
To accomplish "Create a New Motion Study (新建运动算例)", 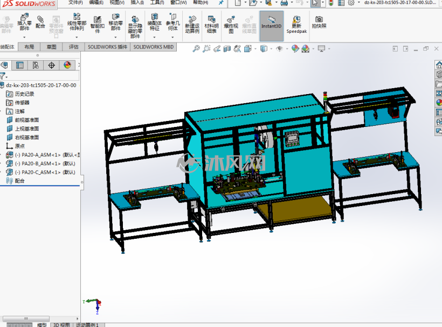I will 192,24.
